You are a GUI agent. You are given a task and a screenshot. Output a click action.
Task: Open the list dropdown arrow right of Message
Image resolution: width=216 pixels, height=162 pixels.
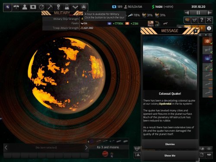[x=206, y=35]
